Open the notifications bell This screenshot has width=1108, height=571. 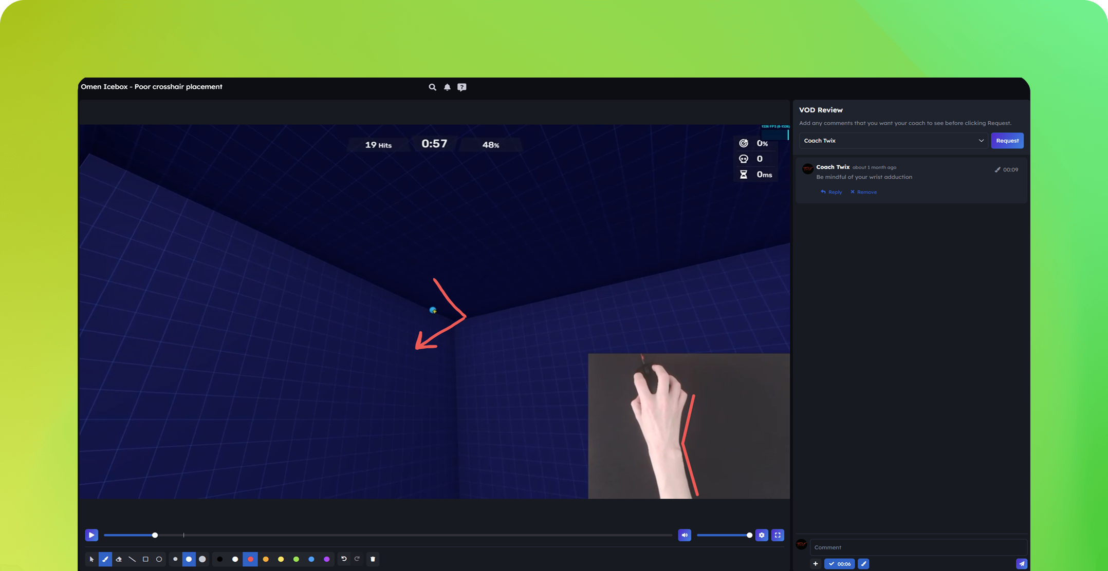[x=447, y=87]
